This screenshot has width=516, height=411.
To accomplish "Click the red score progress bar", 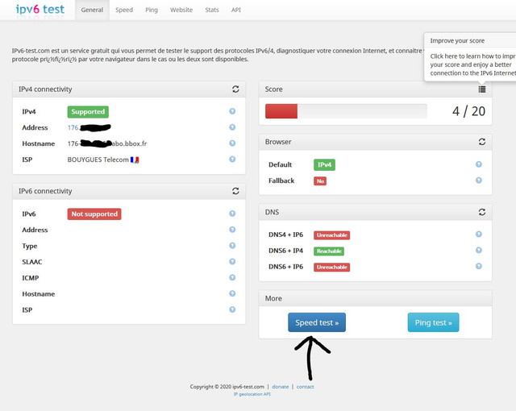I will (281, 111).
